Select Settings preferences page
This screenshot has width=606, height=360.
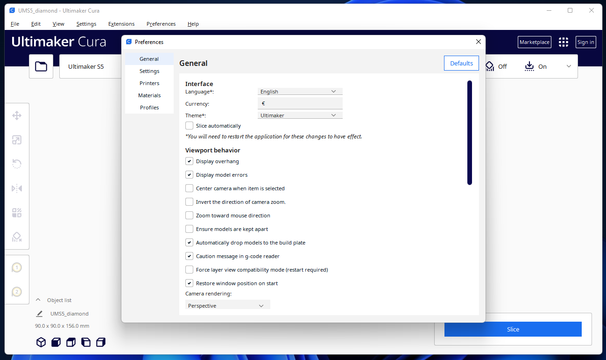click(x=149, y=71)
